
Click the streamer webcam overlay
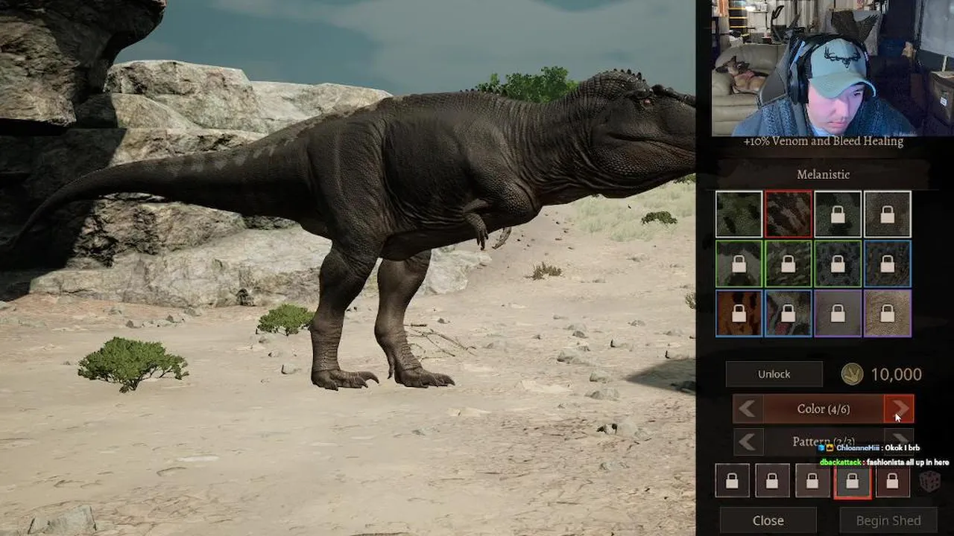(x=833, y=68)
